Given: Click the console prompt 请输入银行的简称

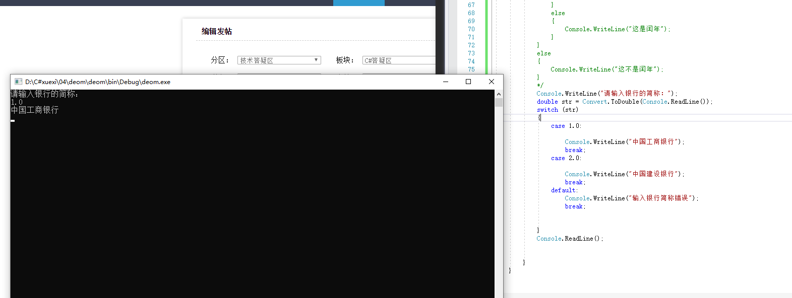Looking at the screenshot, I should pos(44,94).
